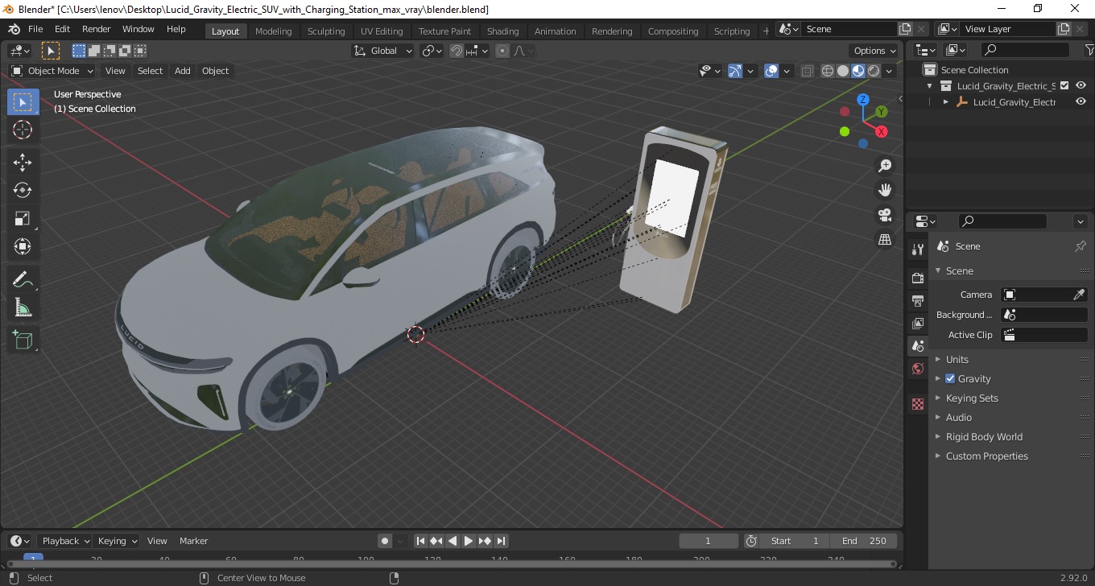Play the animation forward

469,541
